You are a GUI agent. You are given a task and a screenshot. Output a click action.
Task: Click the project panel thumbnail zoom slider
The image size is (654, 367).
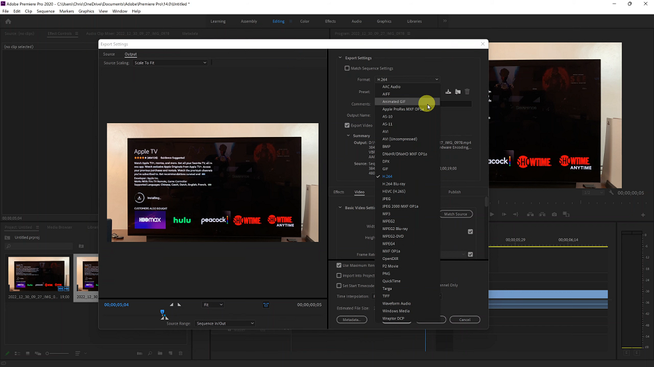coord(57,353)
